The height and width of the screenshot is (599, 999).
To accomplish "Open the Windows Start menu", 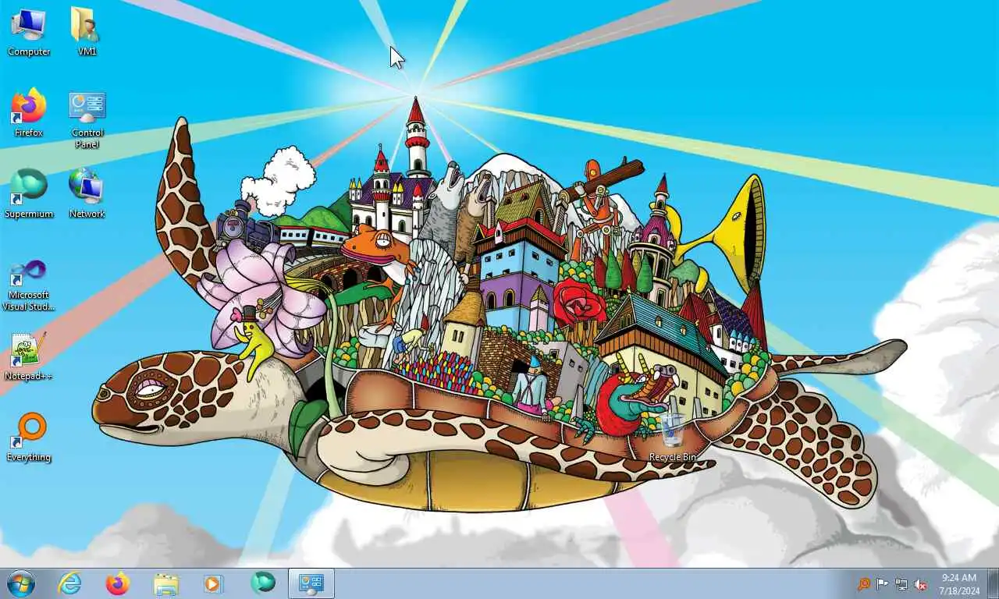I will point(20,583).
